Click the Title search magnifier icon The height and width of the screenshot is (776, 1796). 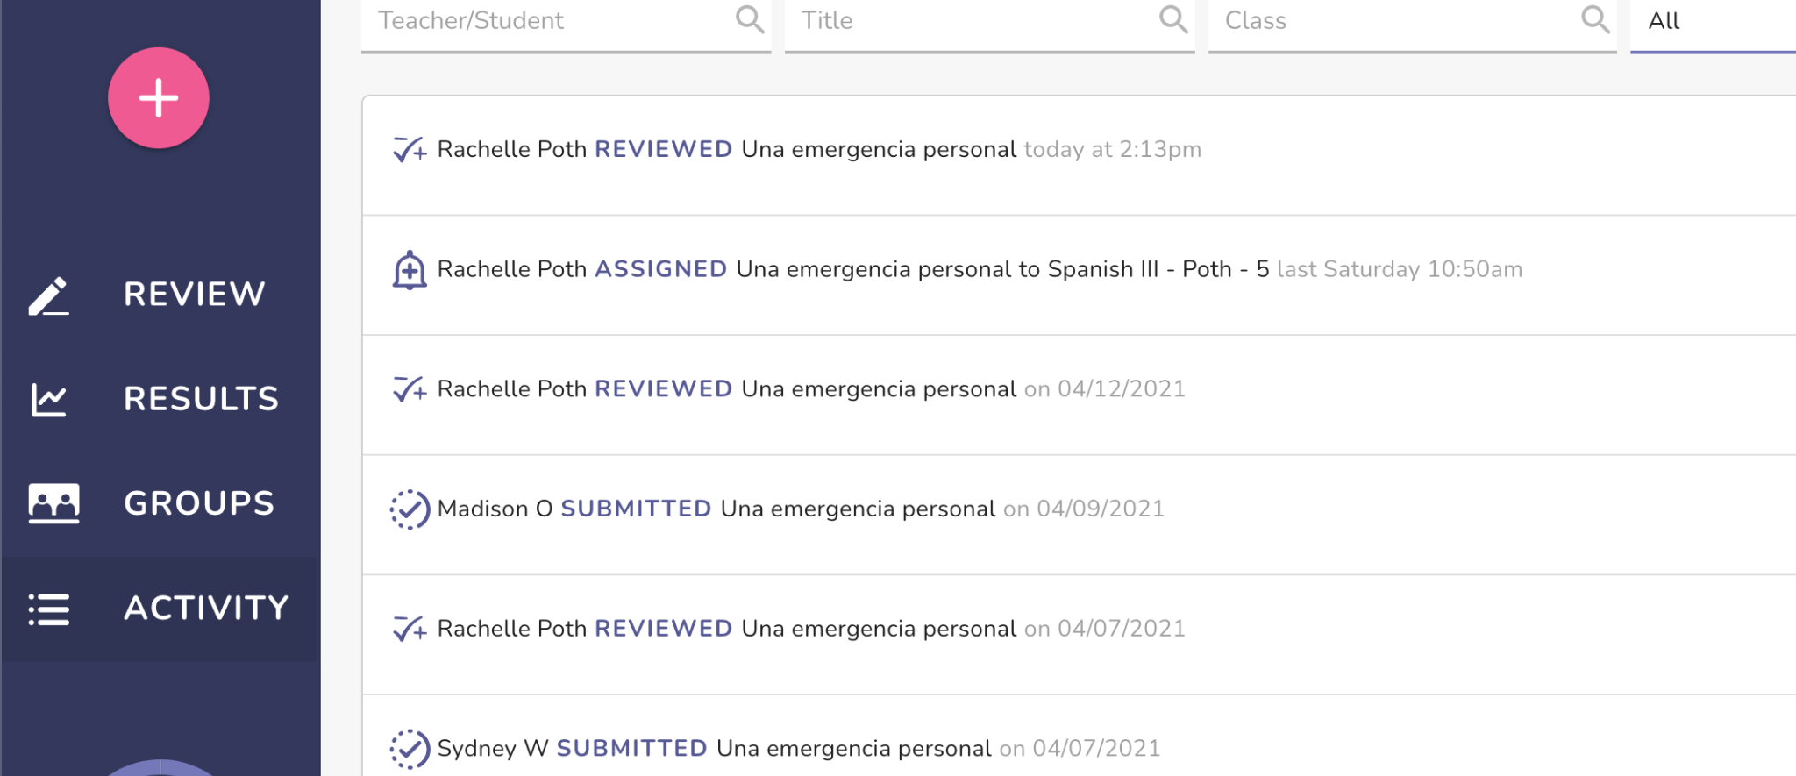click(x=1173, y=19)
